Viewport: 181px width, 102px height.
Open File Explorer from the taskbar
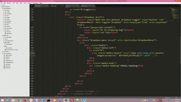click(14, 100)
